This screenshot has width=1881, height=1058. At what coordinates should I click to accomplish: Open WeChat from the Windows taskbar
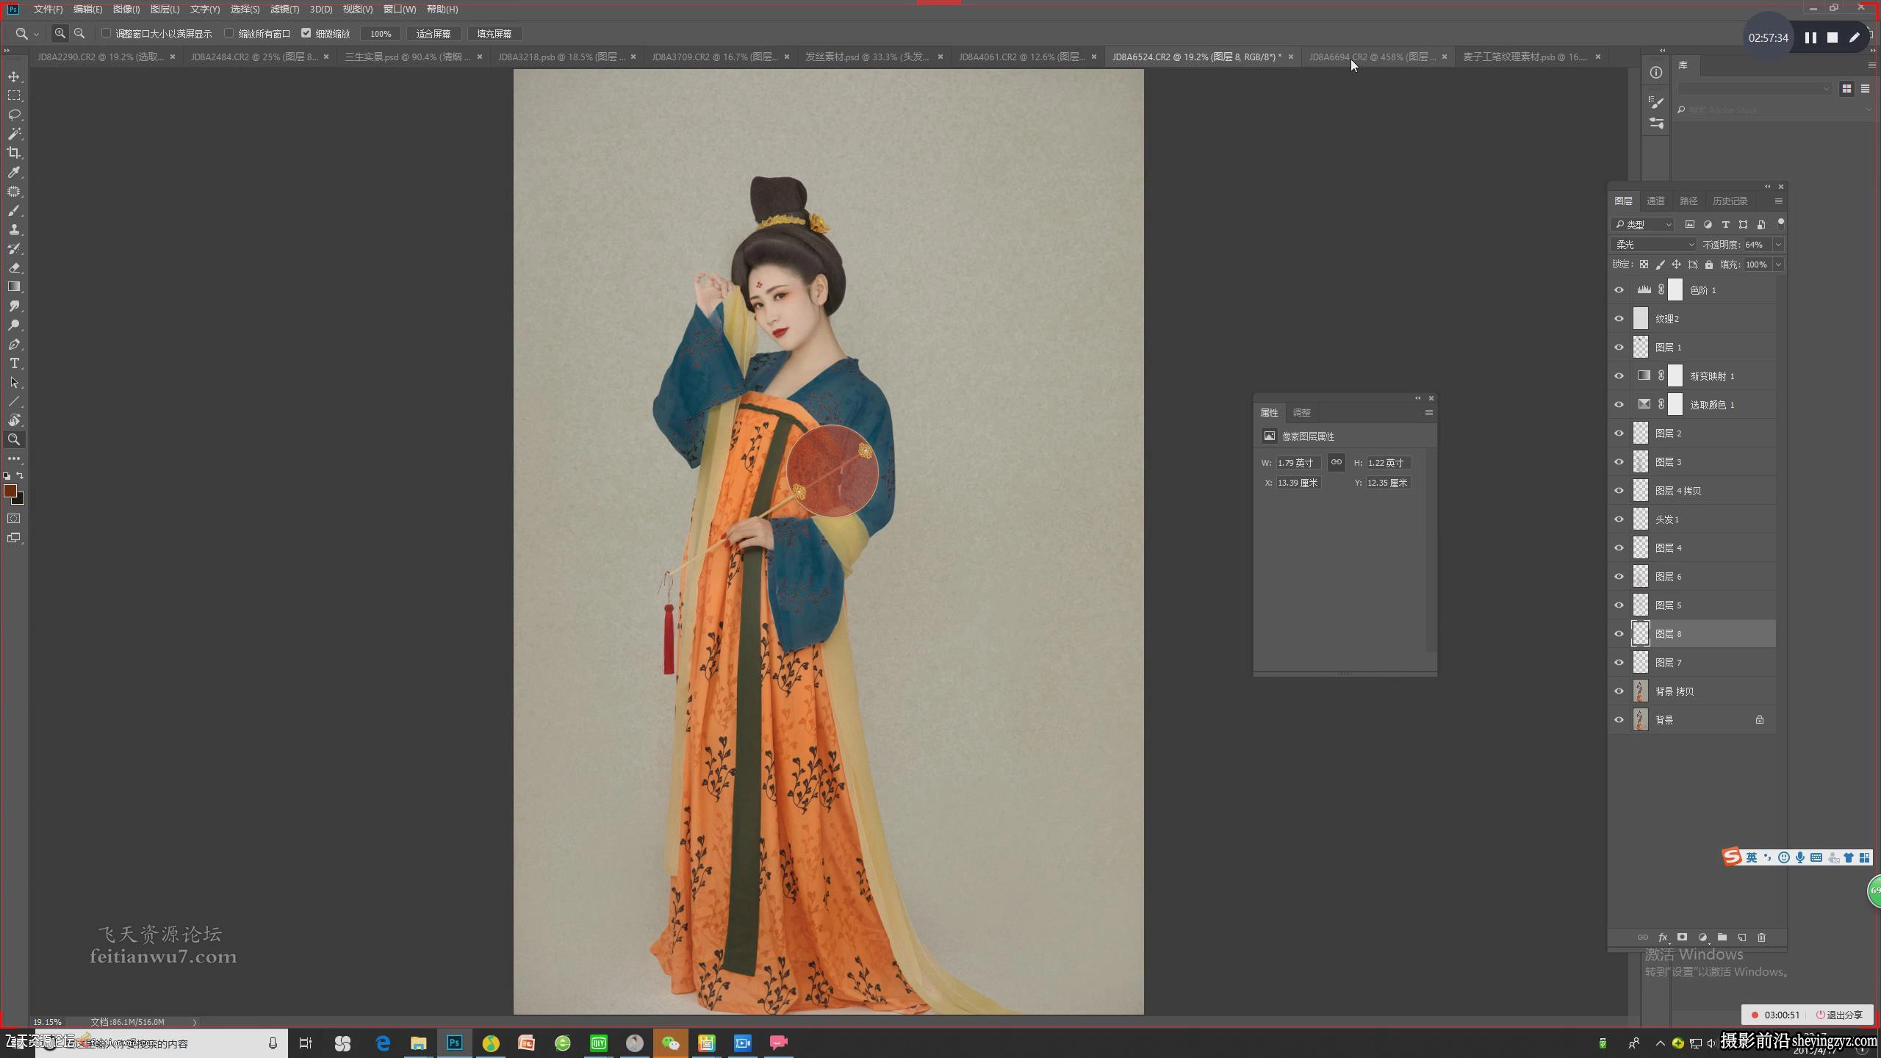coord(670,1043)
